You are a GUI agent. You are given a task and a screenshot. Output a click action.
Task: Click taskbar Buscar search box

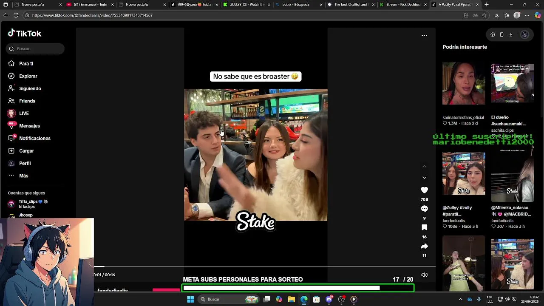click(229, 299)
